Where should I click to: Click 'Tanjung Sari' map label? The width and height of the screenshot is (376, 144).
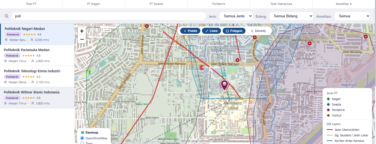click(94, 119)
